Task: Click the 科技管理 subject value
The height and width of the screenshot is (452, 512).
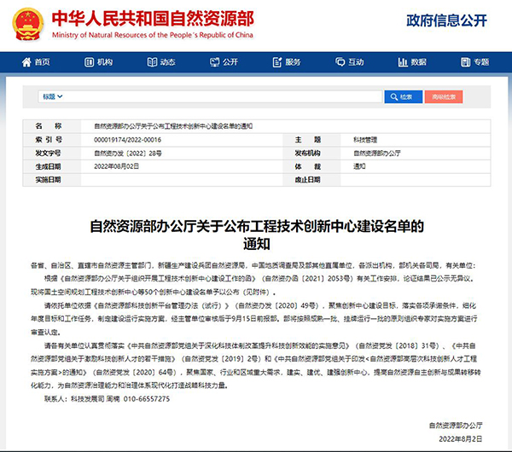Action: [365, 140]
